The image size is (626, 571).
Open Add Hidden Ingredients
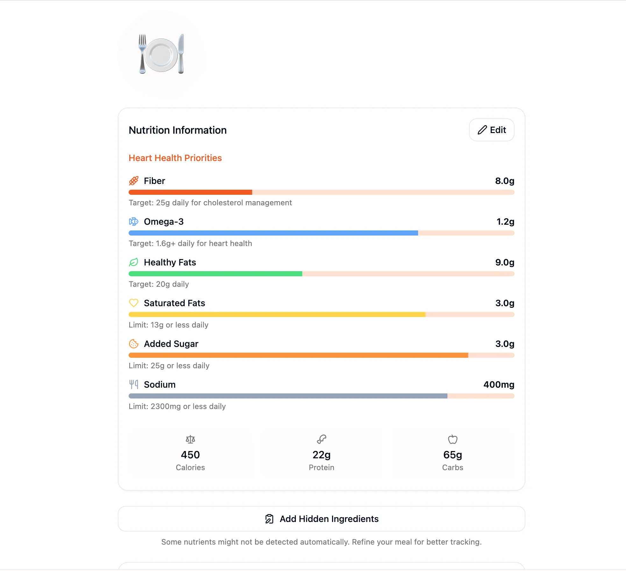(x=321, y=519)
